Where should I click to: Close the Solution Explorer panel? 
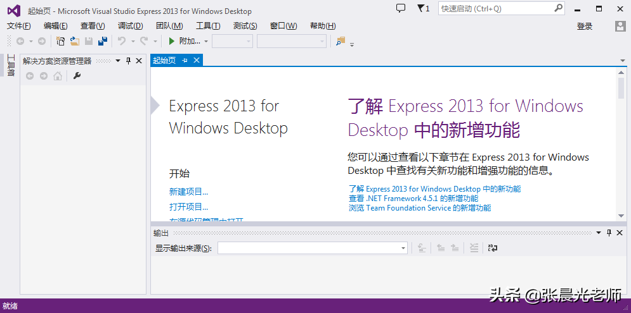click(139, 61)
